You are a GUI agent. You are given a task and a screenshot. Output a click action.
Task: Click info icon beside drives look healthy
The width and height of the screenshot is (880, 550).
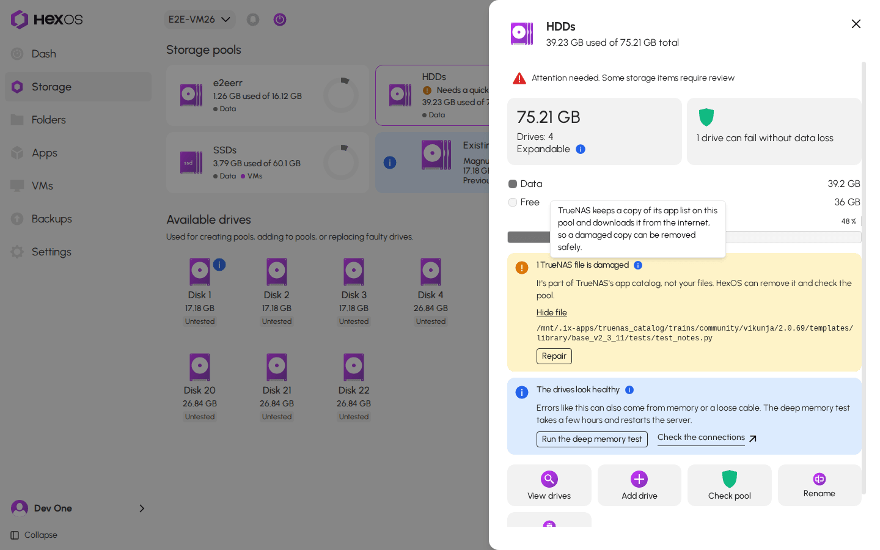click(629, 390)
